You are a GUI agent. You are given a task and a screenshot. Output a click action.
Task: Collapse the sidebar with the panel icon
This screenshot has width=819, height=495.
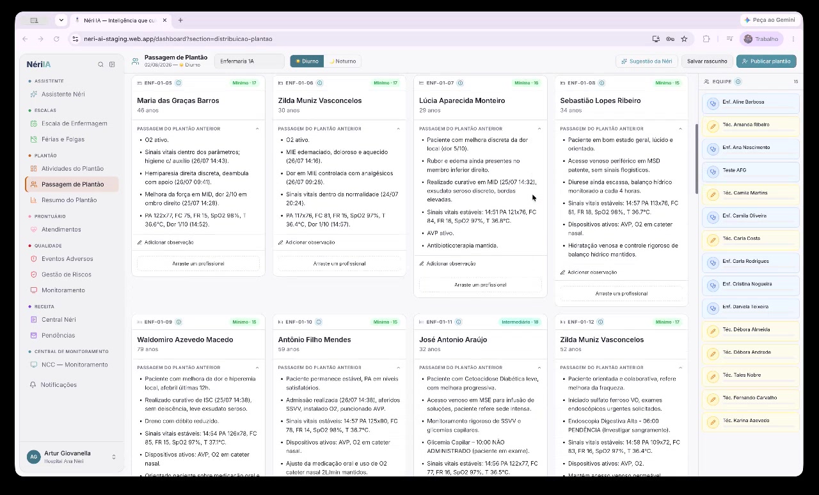112,65
